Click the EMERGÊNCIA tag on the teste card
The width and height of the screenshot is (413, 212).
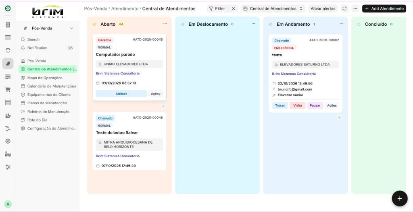click(x=284, y=48)
